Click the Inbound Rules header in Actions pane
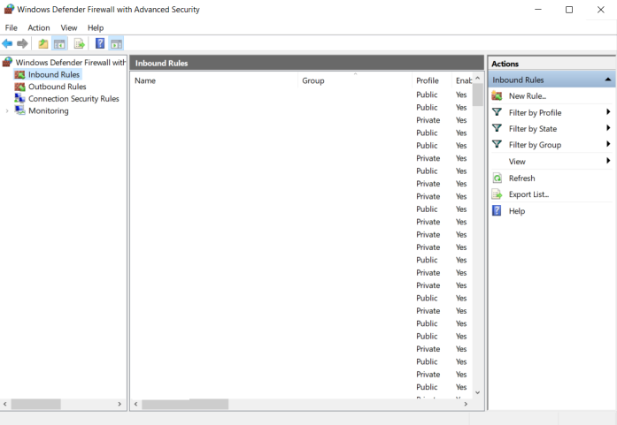Screen dimensions: 617x425 (x=551, y=80)
